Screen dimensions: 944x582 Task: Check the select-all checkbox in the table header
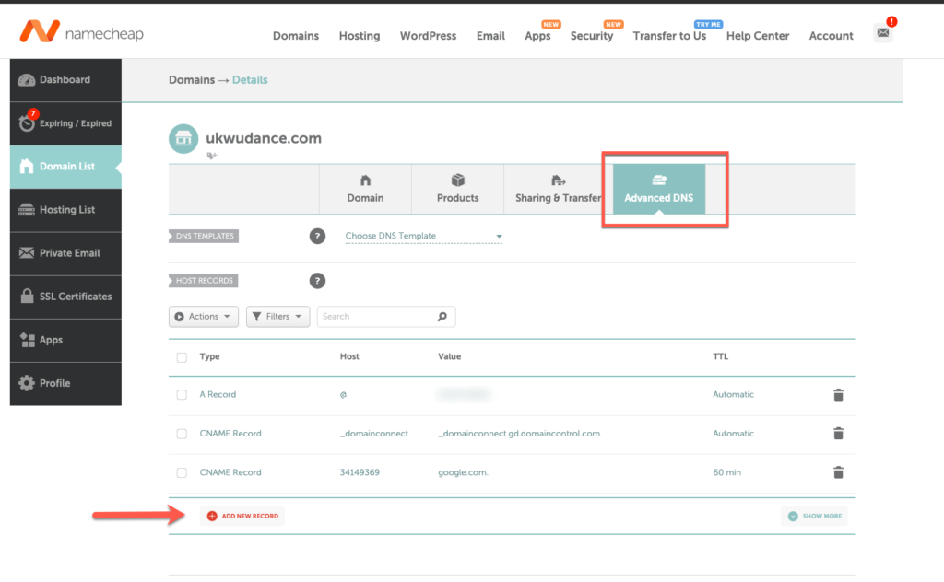(182, 356)
